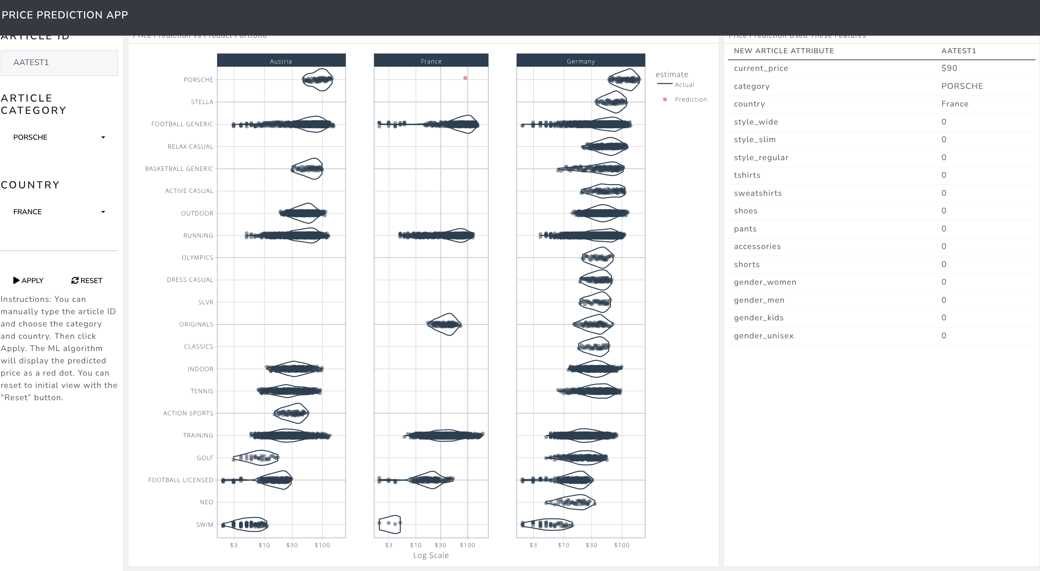The width and height of the screenshot is (1040, 571).
Task: Click the France facet header
Action: click(x=431, y=61)
